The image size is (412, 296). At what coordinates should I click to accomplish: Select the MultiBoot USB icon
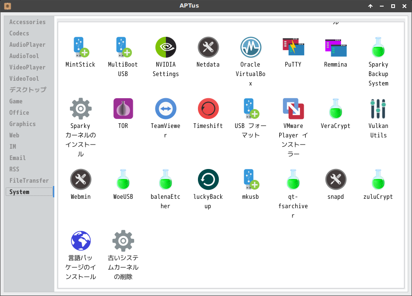pos(123,47)
